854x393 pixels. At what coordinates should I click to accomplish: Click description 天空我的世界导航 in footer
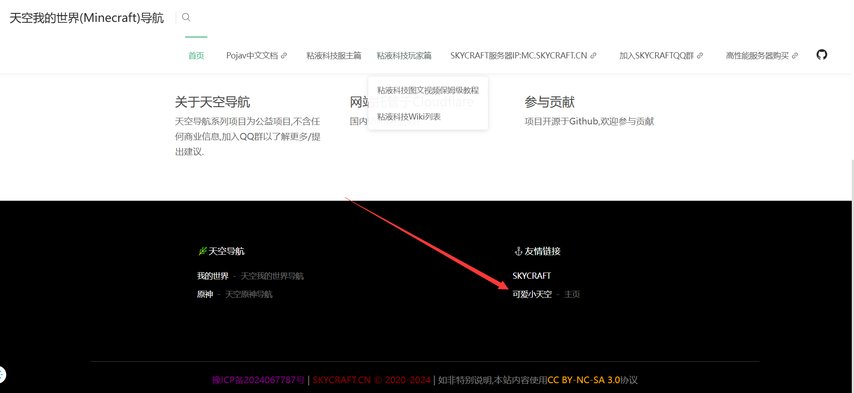click(272, 276)
